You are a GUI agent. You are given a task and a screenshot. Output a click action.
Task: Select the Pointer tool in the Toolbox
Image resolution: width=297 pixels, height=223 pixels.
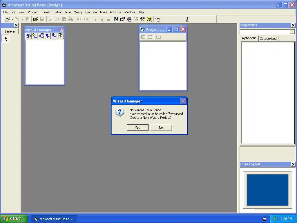point(6,39)
